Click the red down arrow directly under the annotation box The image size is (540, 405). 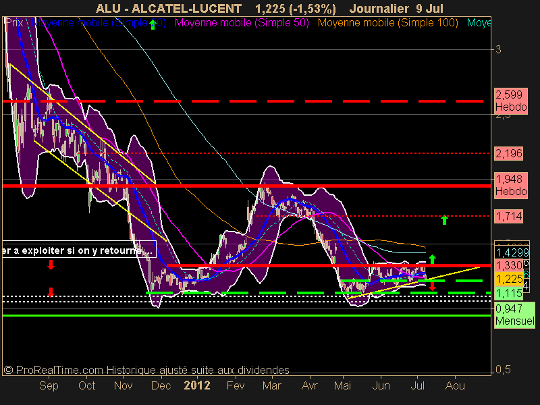[x=51, y=265]
